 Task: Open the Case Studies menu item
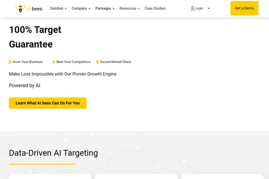(x=155, y=8)
